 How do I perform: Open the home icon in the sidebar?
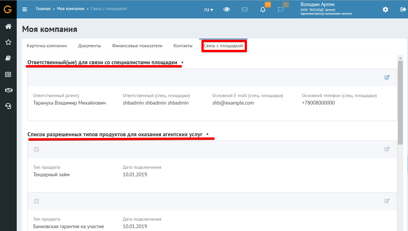tap(8, 26)
